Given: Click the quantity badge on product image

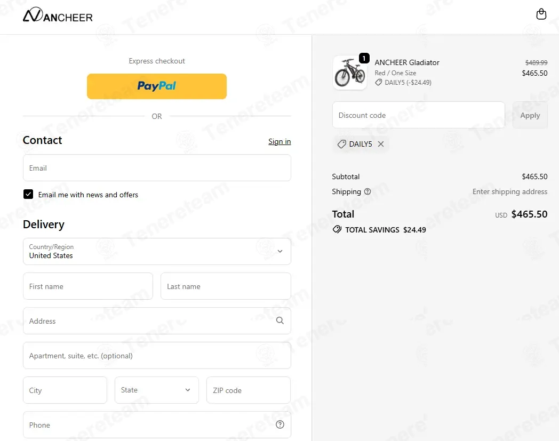Looking at the screenshot, I should [x=364, y=58].
